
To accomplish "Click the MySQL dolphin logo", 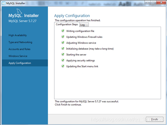I will pos(19,11).
